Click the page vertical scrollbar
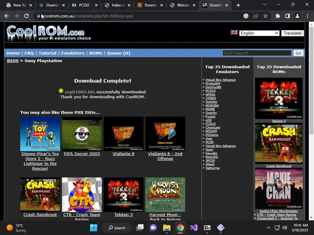Viewport: 314px width, 235px height. pyautogui.click(x=312, y=81)
